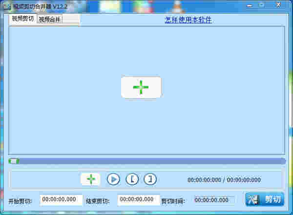Viewport: 293px width, 215px height.
Task: Click the 剪切时间 duration field
Action: pos(214,200)
